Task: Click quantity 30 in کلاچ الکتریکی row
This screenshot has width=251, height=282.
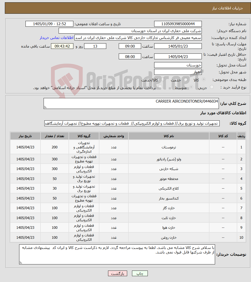Action: pos(55,189)
